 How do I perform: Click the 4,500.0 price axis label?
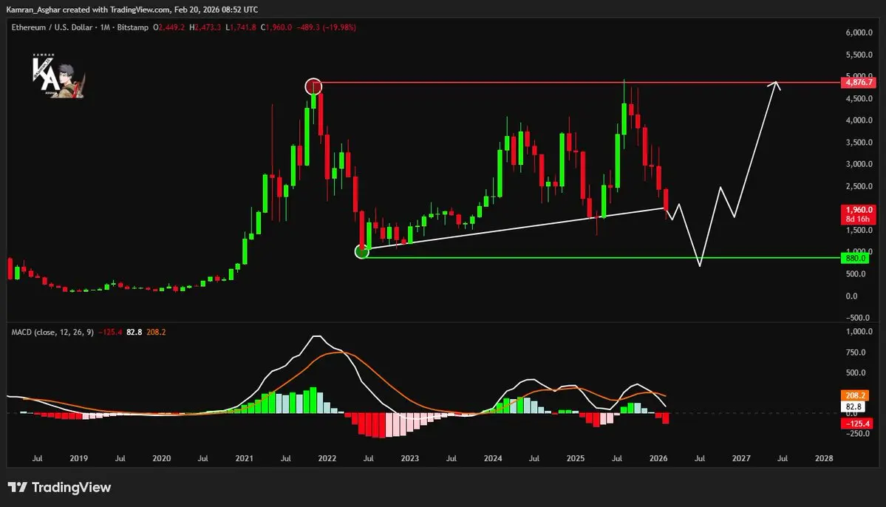click(x=859, y=98)
